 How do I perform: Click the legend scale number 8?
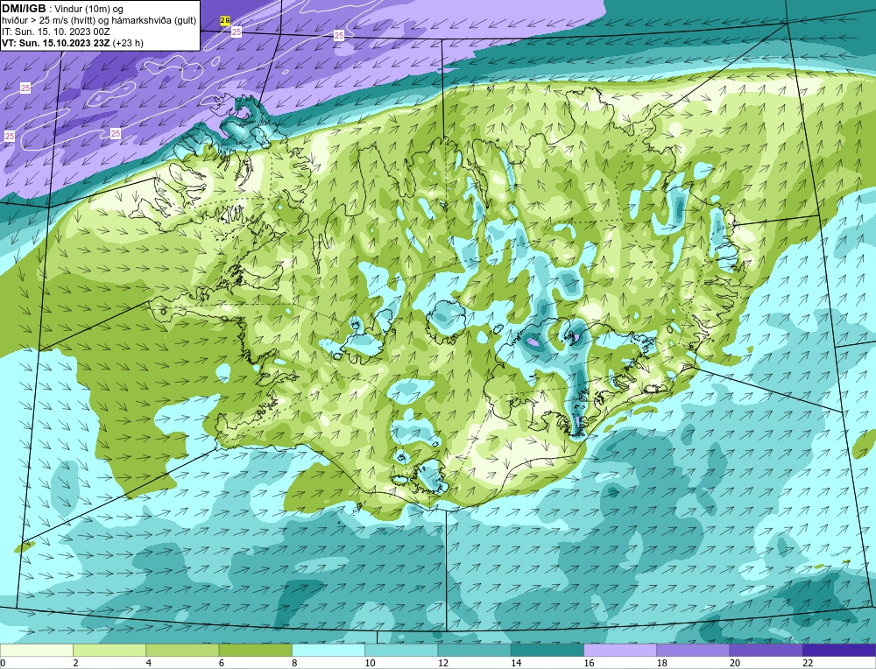pyautogui.click(x=294, y=664)
